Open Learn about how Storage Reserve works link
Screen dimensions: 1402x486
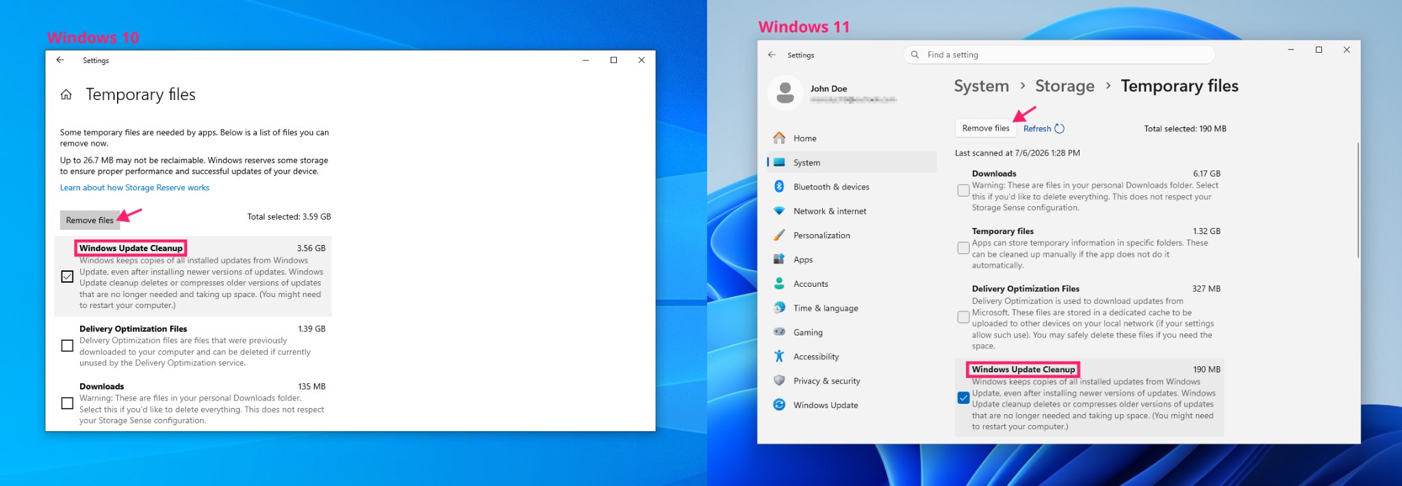click(x=135, y=188)
